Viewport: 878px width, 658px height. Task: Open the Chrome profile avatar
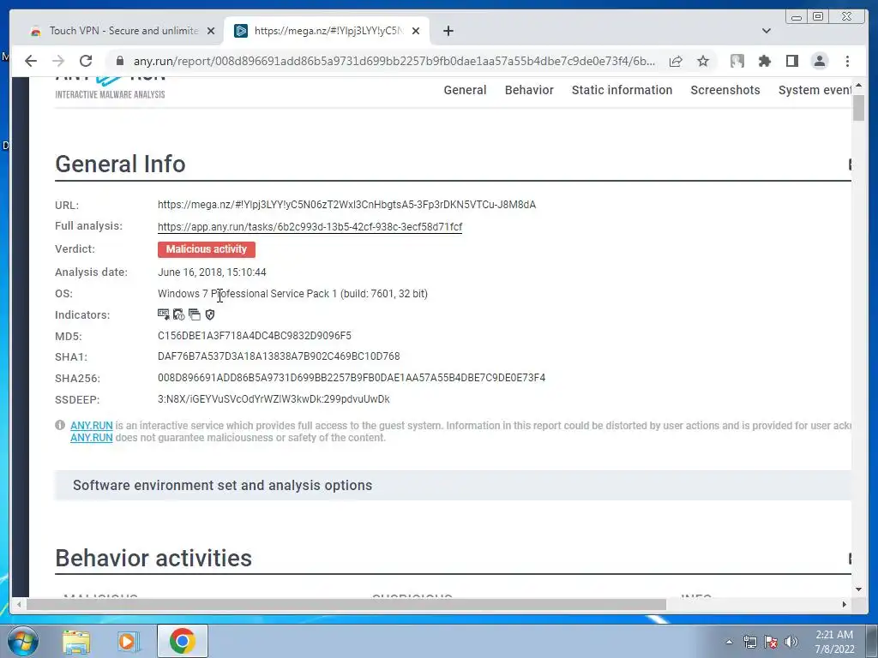pyautogui.click(x=819, y=61)
